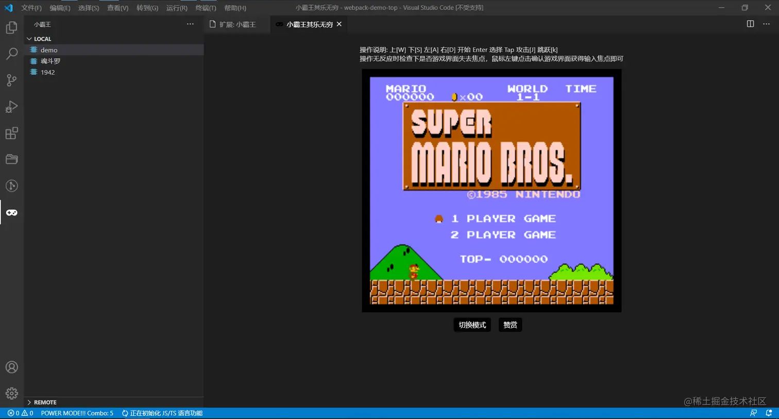
Task: Click the POWER MODE combo status item
Action: tap(77, 413)
